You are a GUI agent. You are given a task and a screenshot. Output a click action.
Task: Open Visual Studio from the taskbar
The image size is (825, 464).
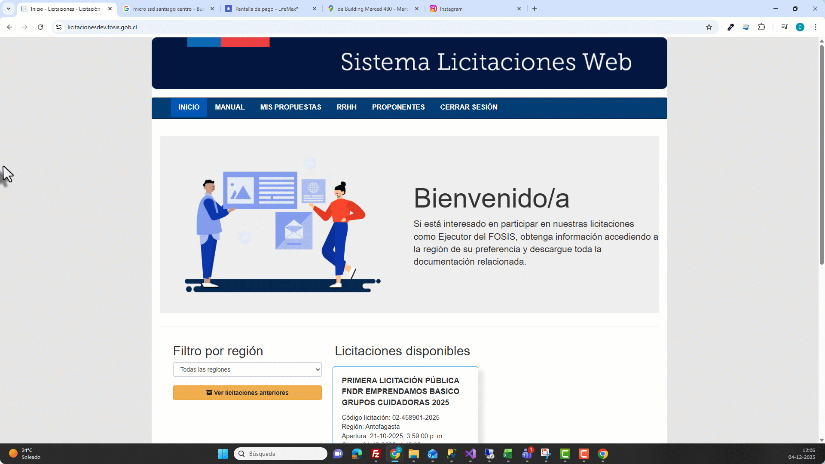tap(471, 454)
